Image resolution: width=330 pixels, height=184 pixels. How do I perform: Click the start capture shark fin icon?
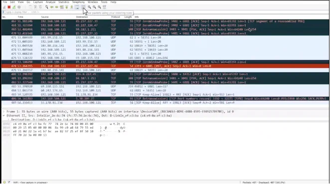4,7
